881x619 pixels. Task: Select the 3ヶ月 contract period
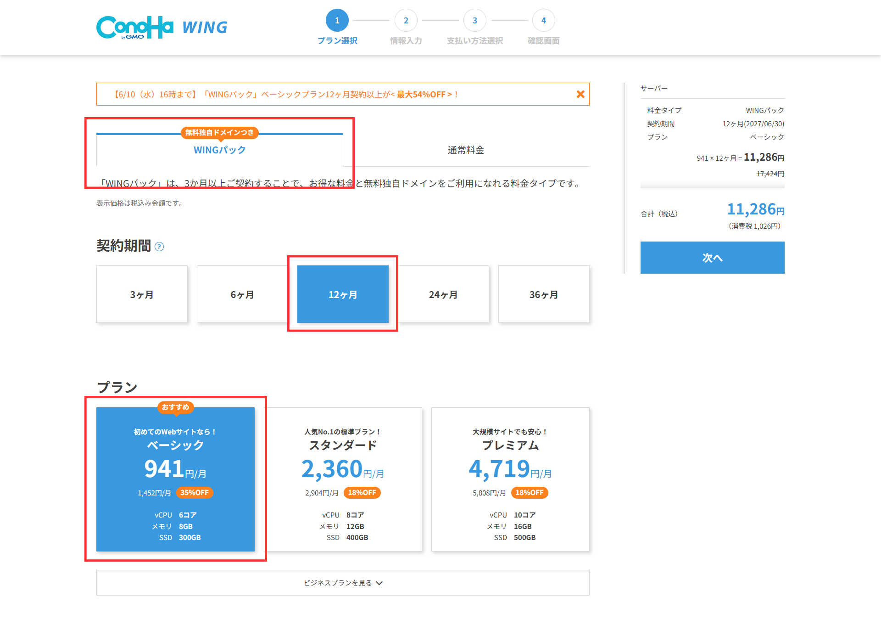click(x=142, y=294)
